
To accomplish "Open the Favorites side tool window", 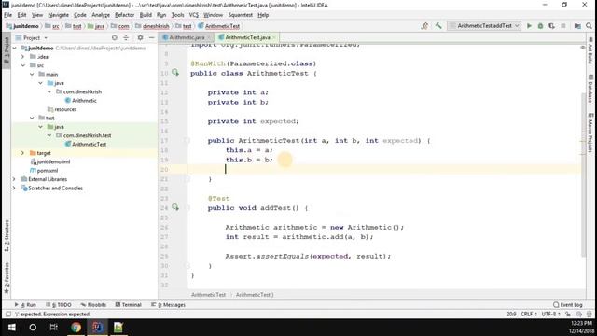I will pos(7,278).
